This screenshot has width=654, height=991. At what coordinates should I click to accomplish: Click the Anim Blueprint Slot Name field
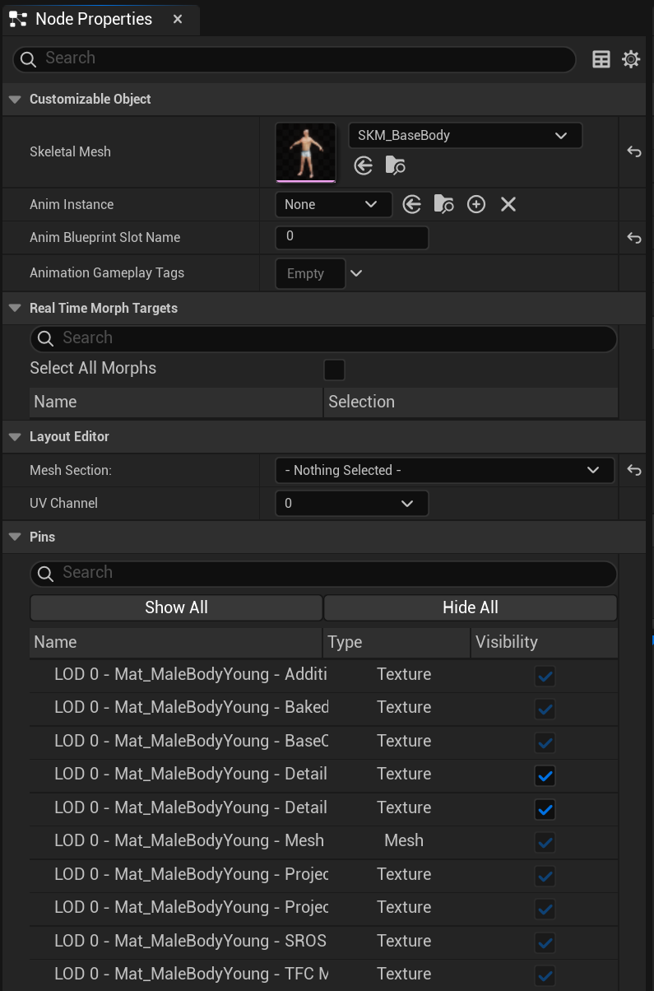(x=352, y=237)
